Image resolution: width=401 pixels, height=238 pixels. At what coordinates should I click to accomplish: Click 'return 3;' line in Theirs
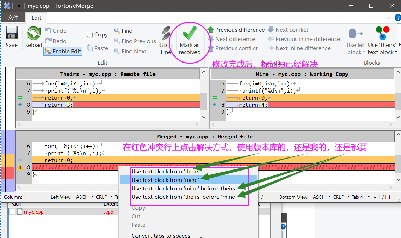116,105
